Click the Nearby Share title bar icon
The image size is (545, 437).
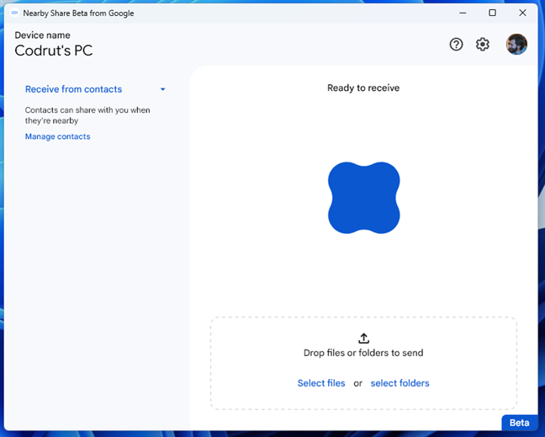tap(14, 13)
